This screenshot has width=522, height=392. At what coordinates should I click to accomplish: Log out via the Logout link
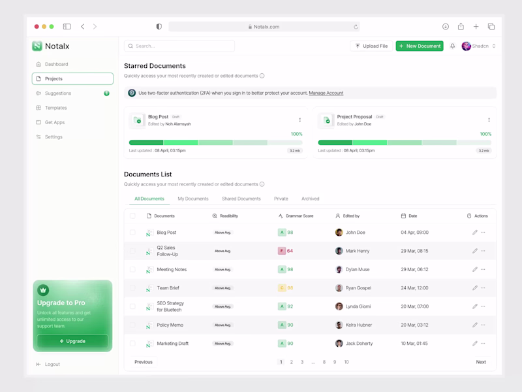(x=48, y=365)
